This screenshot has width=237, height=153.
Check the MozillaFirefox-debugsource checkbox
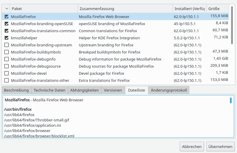tap(6, 66)
